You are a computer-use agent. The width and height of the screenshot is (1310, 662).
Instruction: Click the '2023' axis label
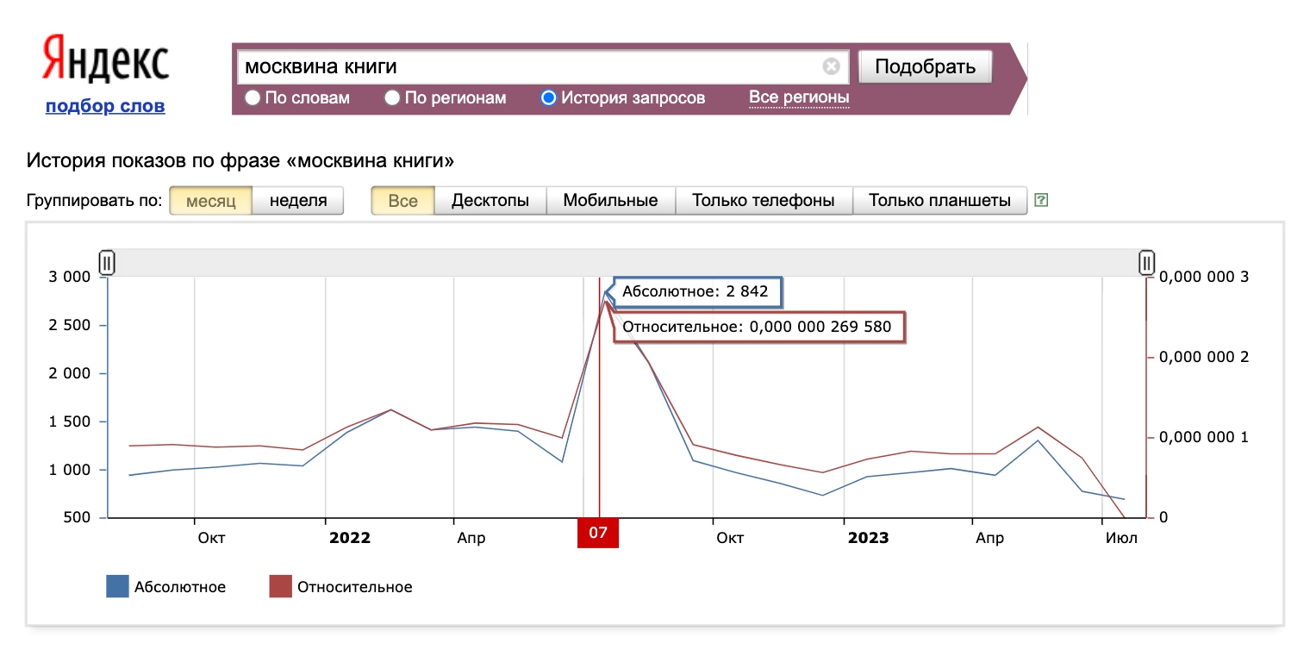pos(868,538)
